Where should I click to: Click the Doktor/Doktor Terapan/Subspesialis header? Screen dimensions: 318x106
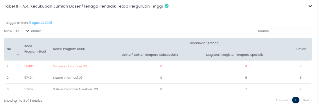pyautogui.click(x=150, y=55)
